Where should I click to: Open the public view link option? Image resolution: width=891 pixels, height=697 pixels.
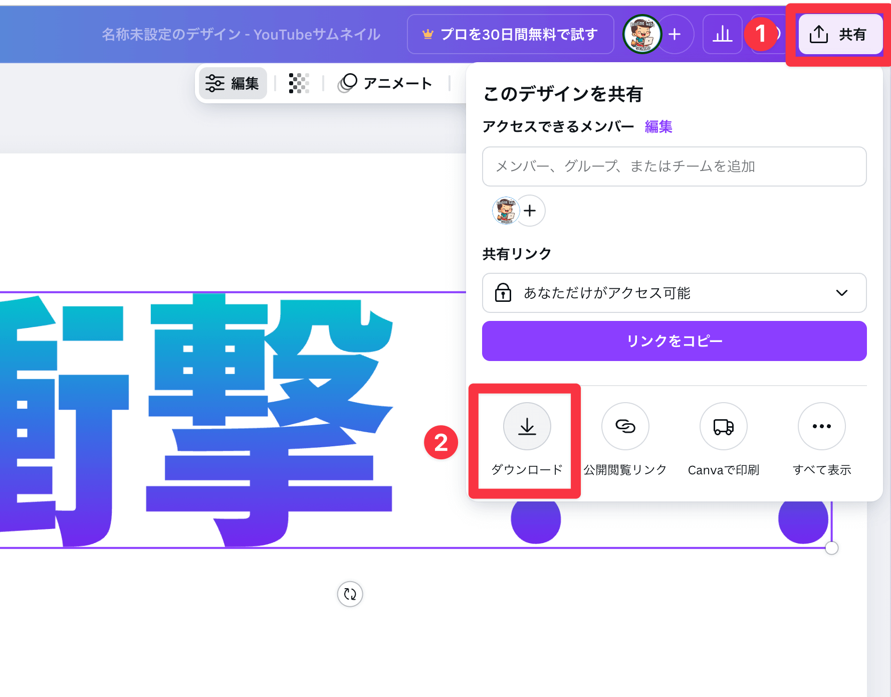coord(625,427)
